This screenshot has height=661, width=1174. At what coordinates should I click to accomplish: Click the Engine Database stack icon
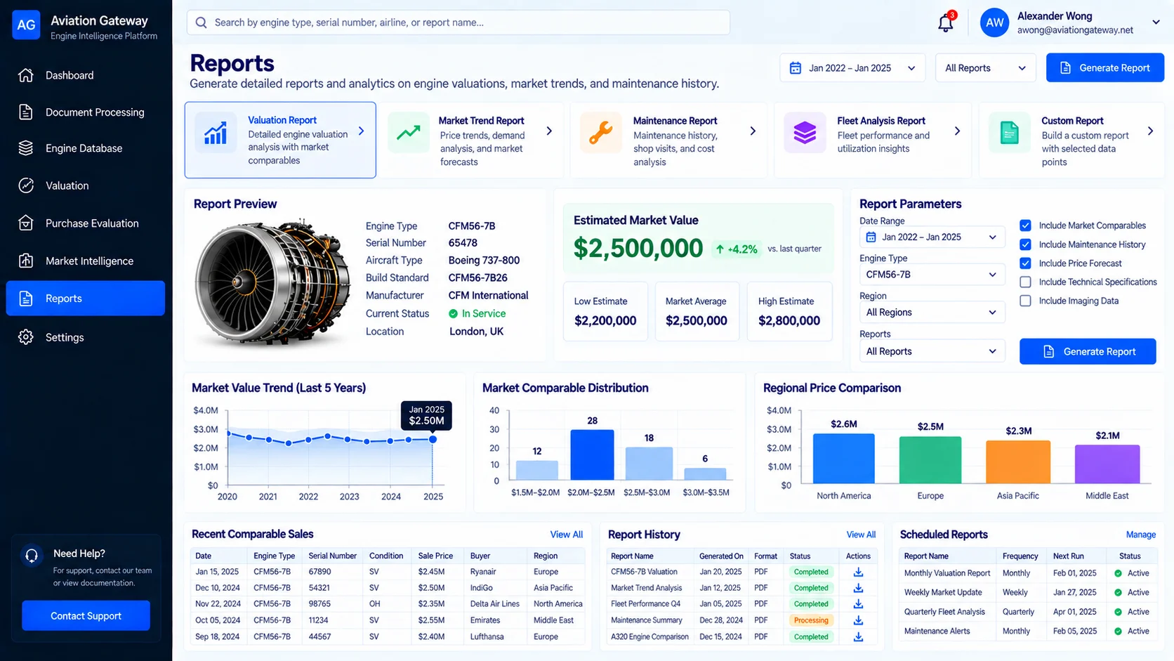(x=26, y=148)
